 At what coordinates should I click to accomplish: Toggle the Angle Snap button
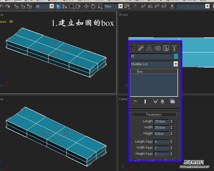(150, 6)
